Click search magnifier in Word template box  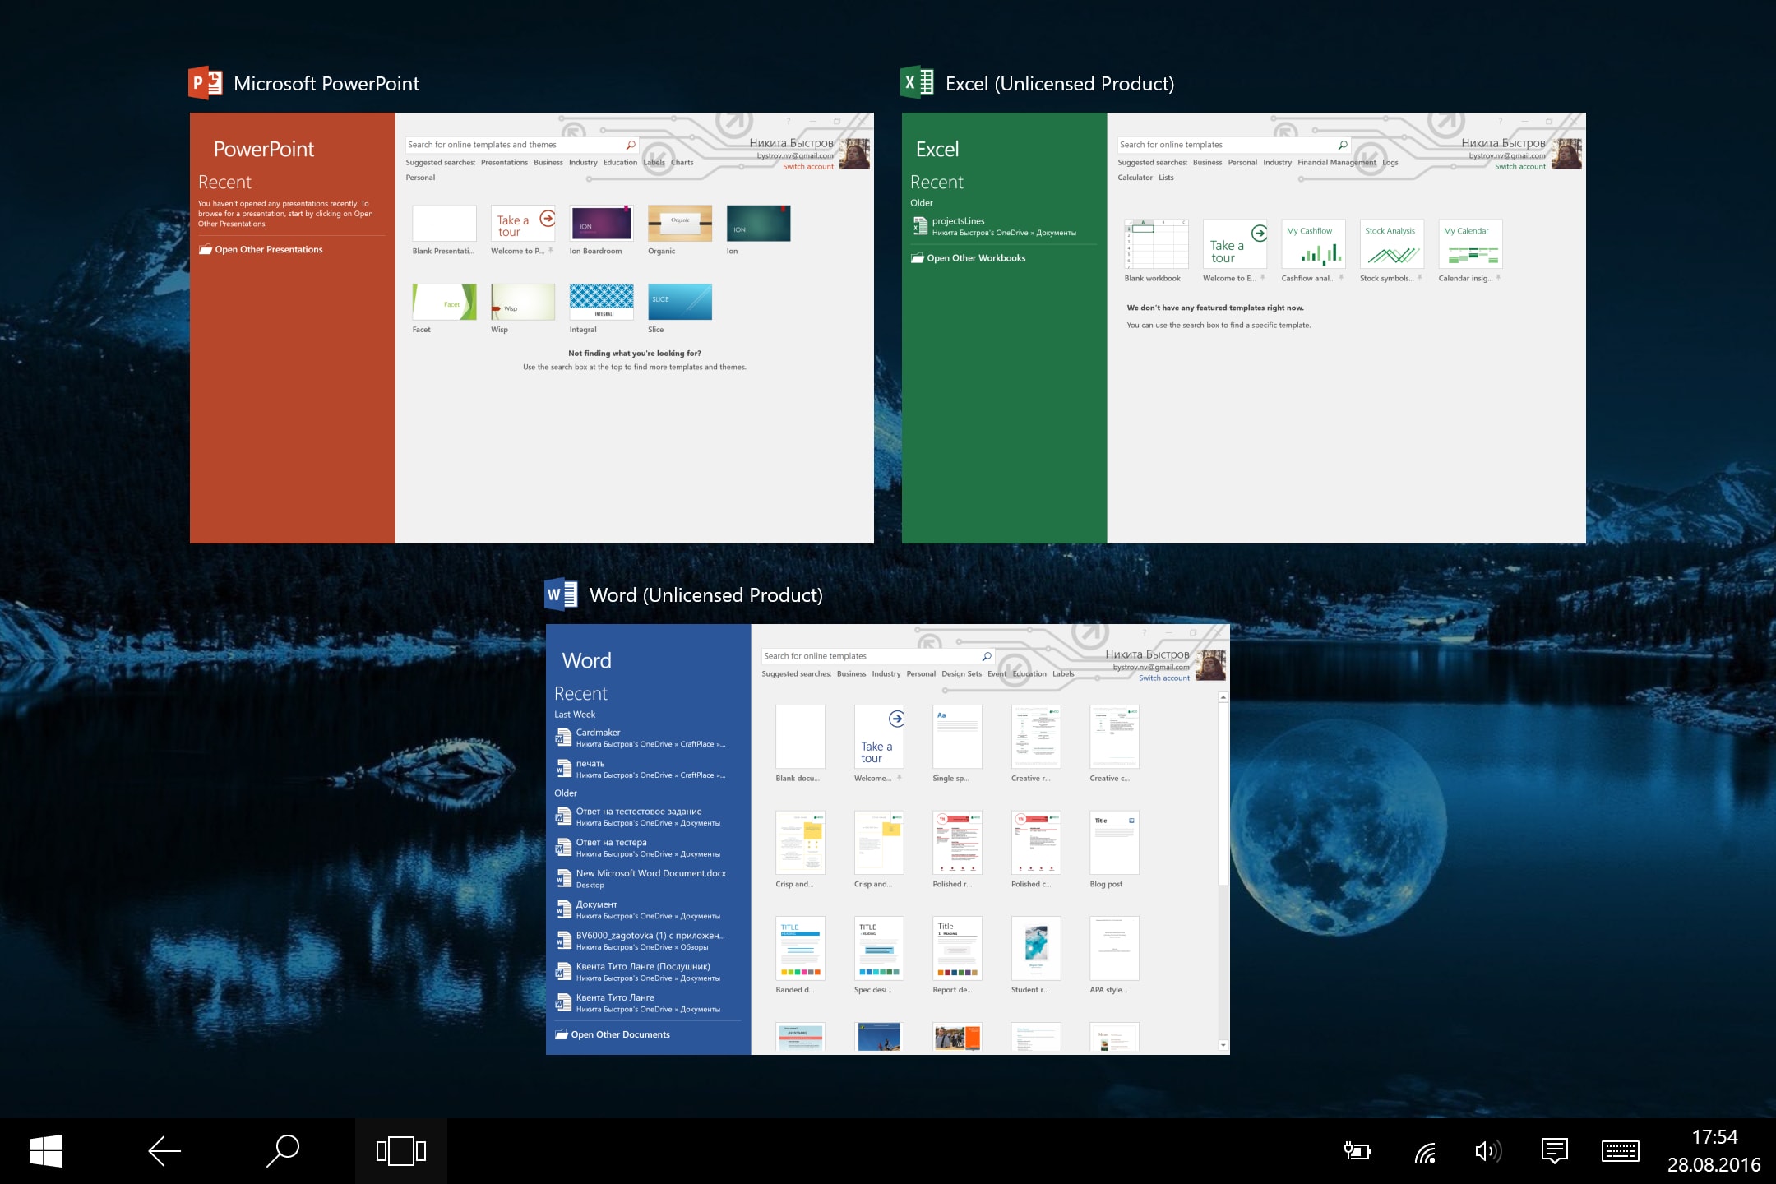[x=987, y=656]
